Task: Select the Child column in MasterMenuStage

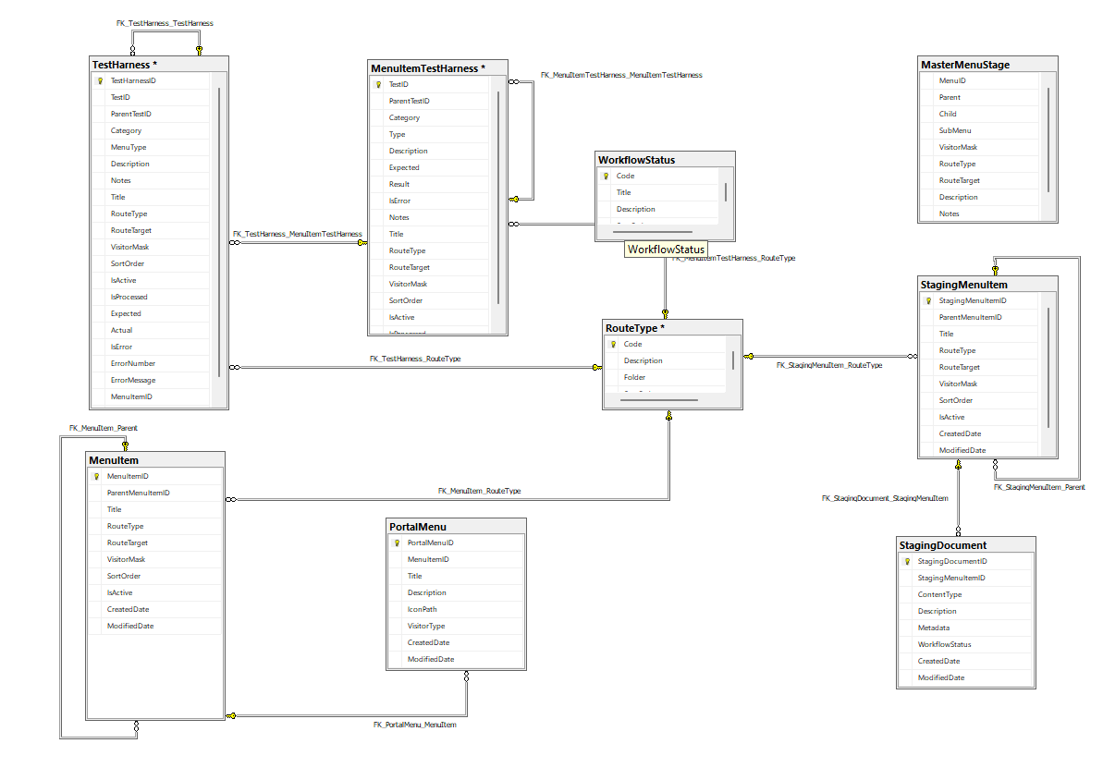Action: [x=980, y=114]
